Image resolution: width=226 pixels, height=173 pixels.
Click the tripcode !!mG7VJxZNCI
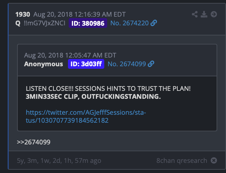pyautogui.click(x=45, y=23)
